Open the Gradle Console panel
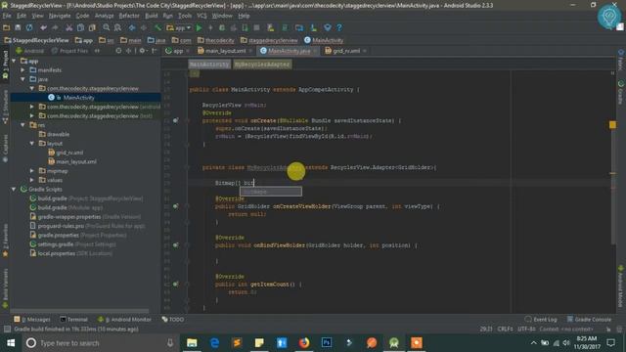 click(589, 320)
